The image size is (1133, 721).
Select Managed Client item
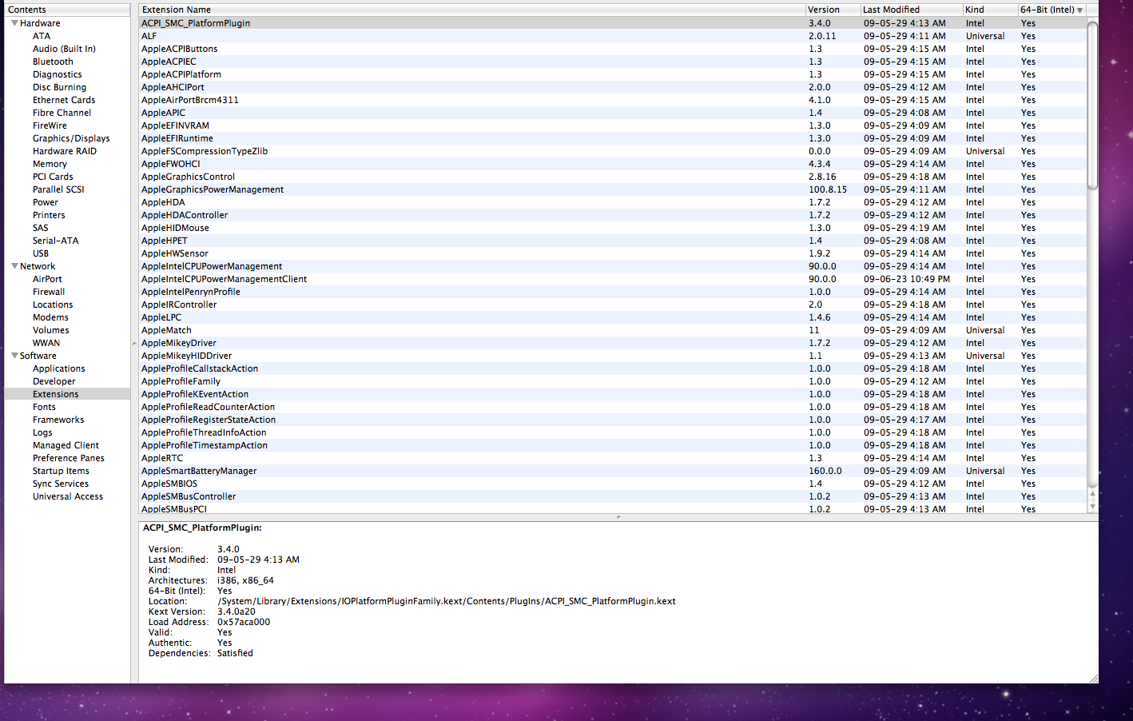coord(66,445)
